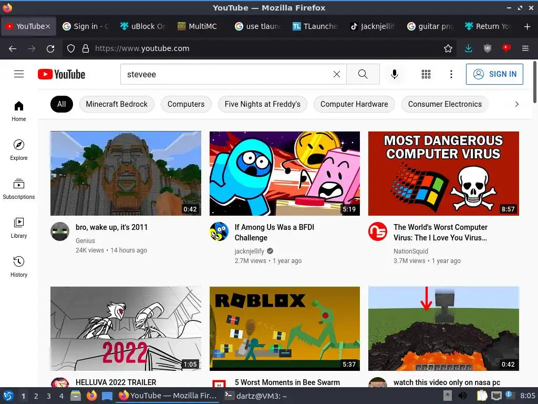The height and width of the screenshot is (404, 538).
Task: Click the magnifying glass search button
Action: click(x=363, y=74)
